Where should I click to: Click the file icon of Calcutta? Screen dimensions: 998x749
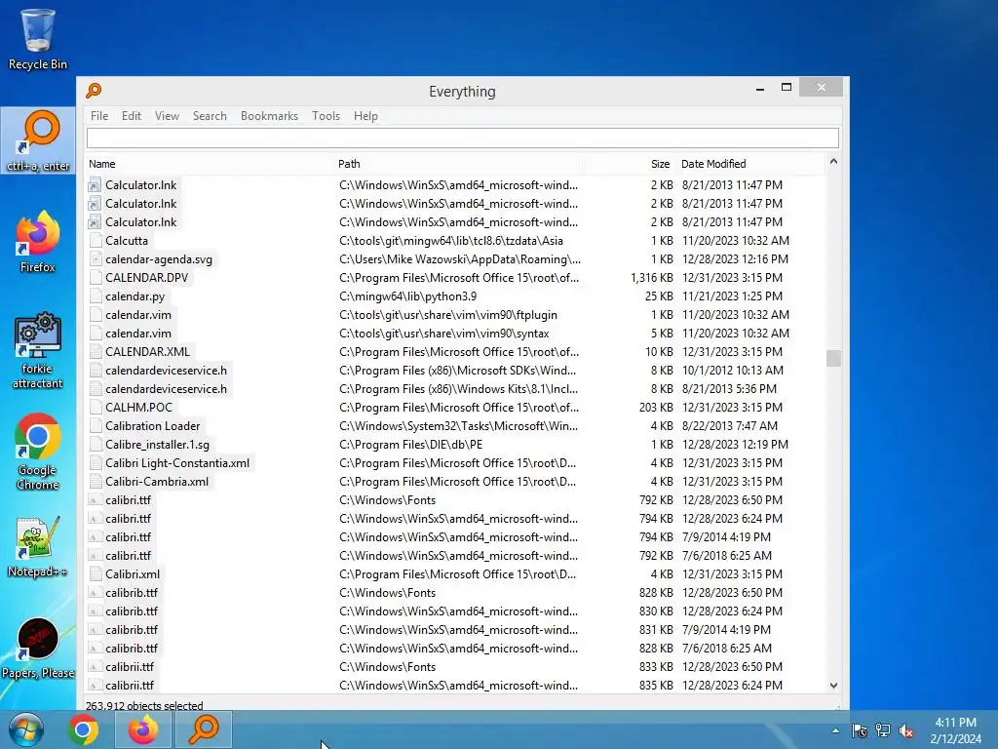pyautogui.click(x=96, y=241)
